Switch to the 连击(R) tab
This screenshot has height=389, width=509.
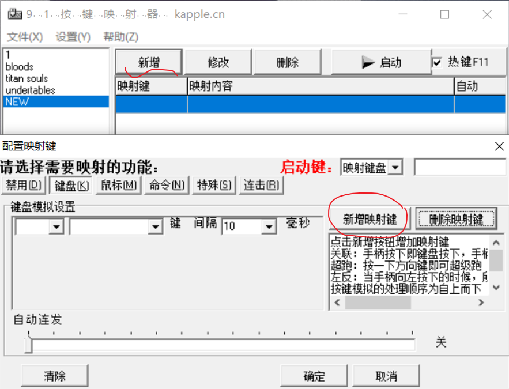tap(261, 185)
